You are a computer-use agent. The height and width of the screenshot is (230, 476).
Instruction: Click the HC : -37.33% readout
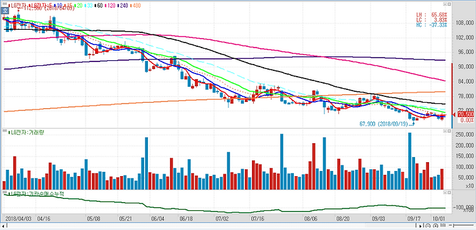point(432,25)
